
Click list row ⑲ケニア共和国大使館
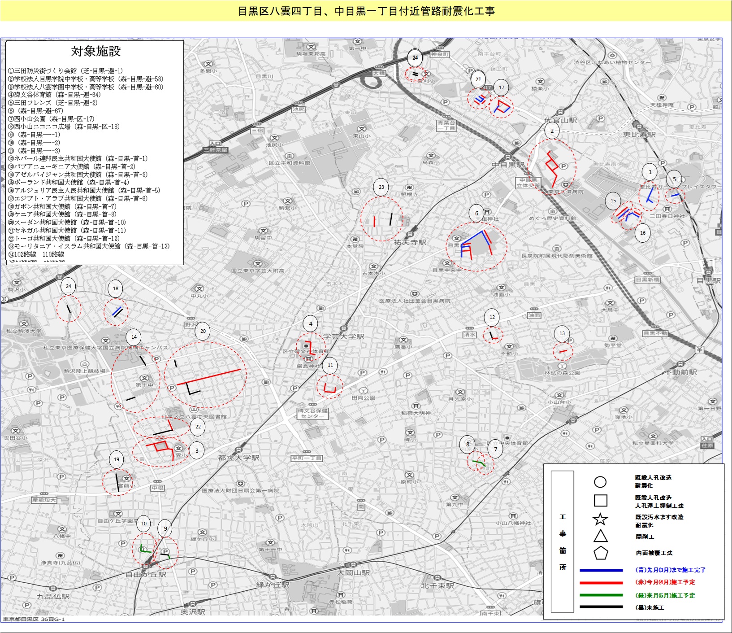click(x=62, y=214)
